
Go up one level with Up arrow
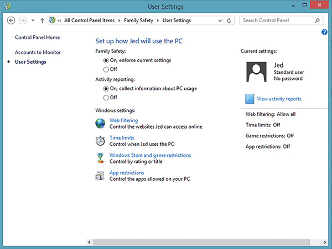tap(42, 21)
